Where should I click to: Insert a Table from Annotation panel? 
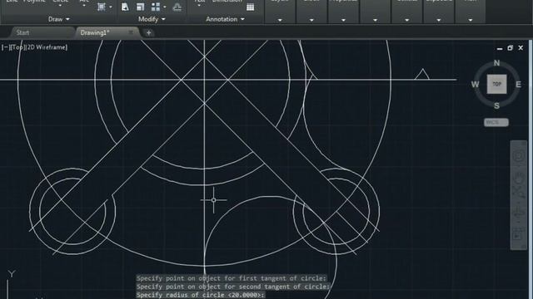250,7
